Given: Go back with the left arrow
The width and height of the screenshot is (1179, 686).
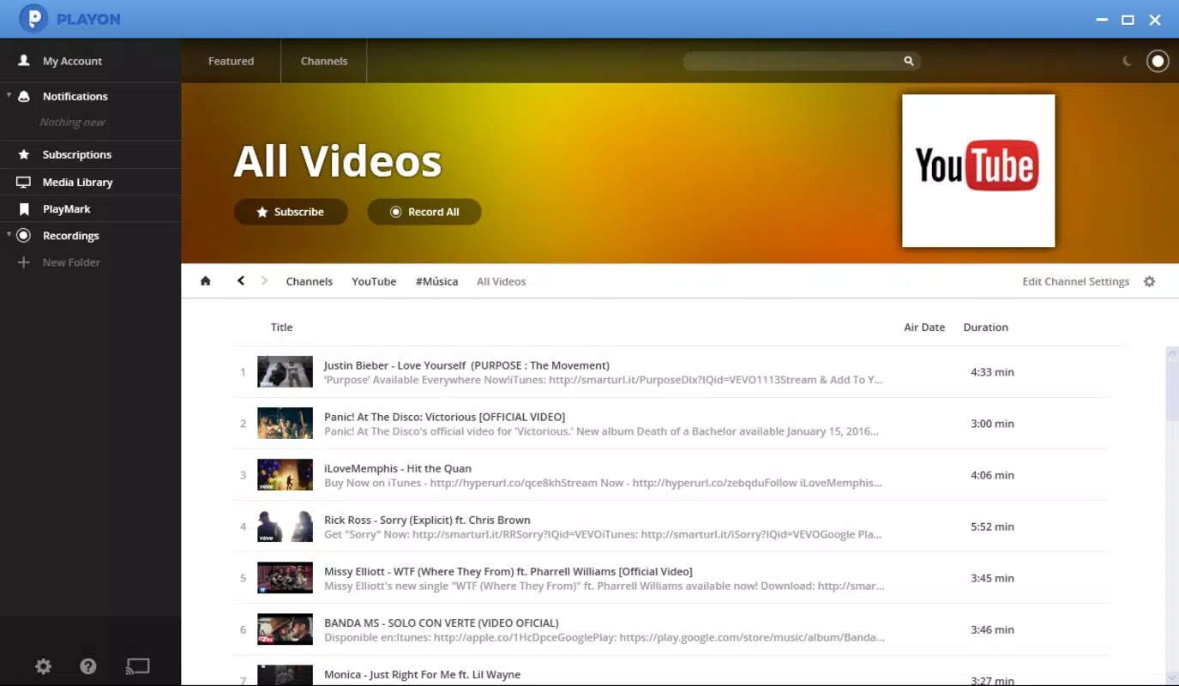Looking at the screenshot, I should [241, 280].
